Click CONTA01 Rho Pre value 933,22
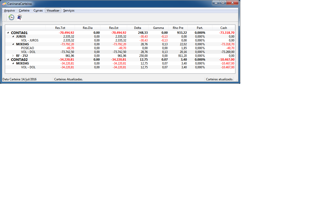 coord(182,33)
